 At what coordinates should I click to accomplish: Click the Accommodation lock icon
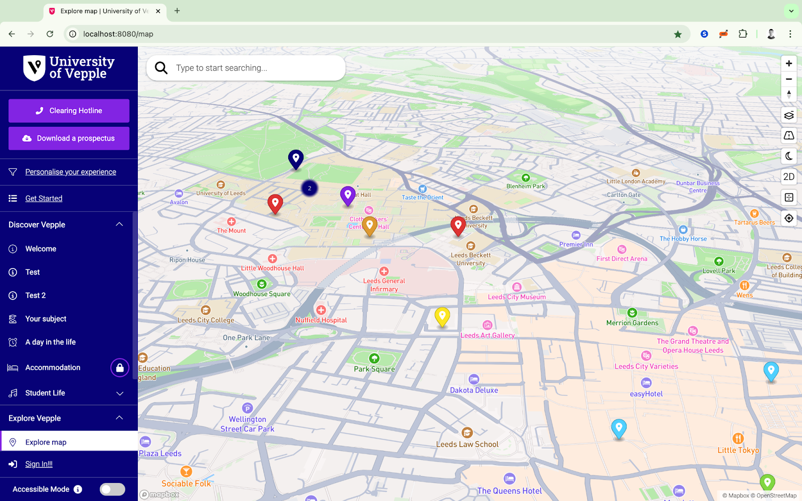point(120,368)
